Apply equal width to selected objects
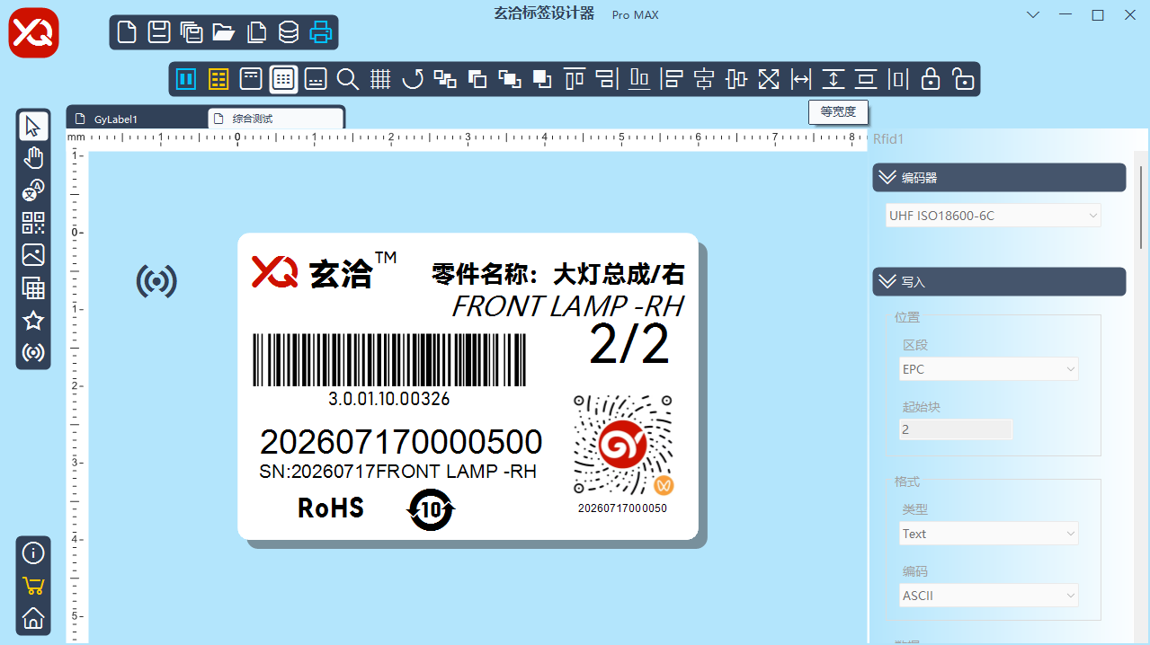The image size is (1150, 645). pyautogui.click(x=801, y=79)
